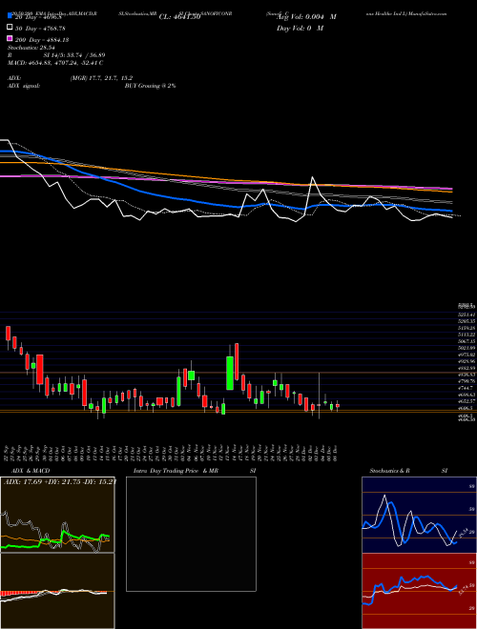477x629 pixels.
Task: Click the MACD values line in header
Action: 55,63
